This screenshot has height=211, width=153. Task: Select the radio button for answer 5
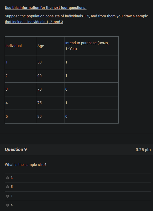[8, 187]
